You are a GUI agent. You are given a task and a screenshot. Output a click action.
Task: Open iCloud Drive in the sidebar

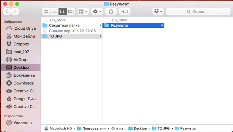click(x=25, y=28)
